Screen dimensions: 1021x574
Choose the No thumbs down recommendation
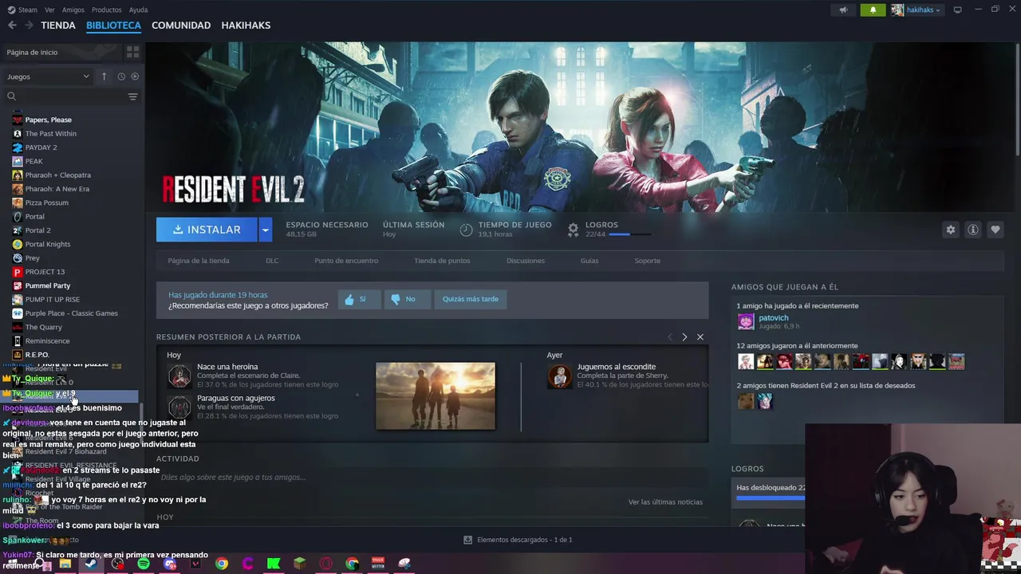pos(408,299)
